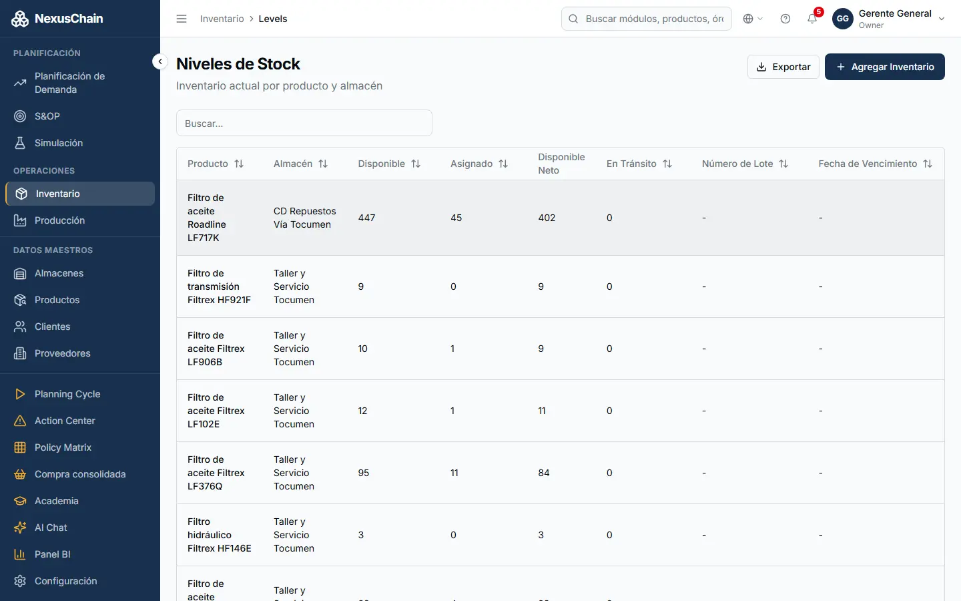Click the Action Center warning icon
The width and height of the screenshot is (961, 601).
click(x=20, y=421)
